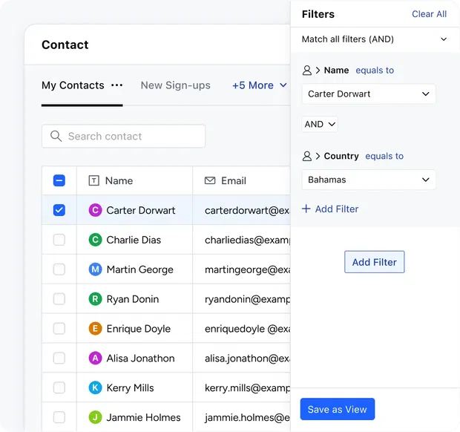Click Jammie Holmes's green J avatar
This screenshot has width=460, height=432.
(x=96, y=417)
